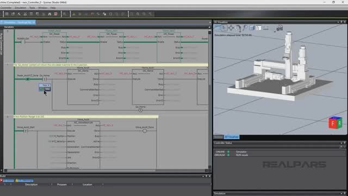
Task: Click the ERR/ALM green status indicator
Action: click(228, 155)
